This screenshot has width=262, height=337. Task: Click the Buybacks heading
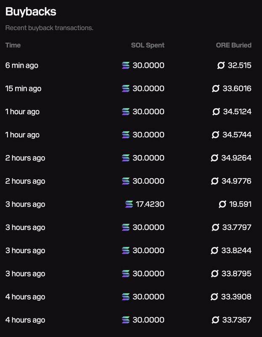[31, 12]
